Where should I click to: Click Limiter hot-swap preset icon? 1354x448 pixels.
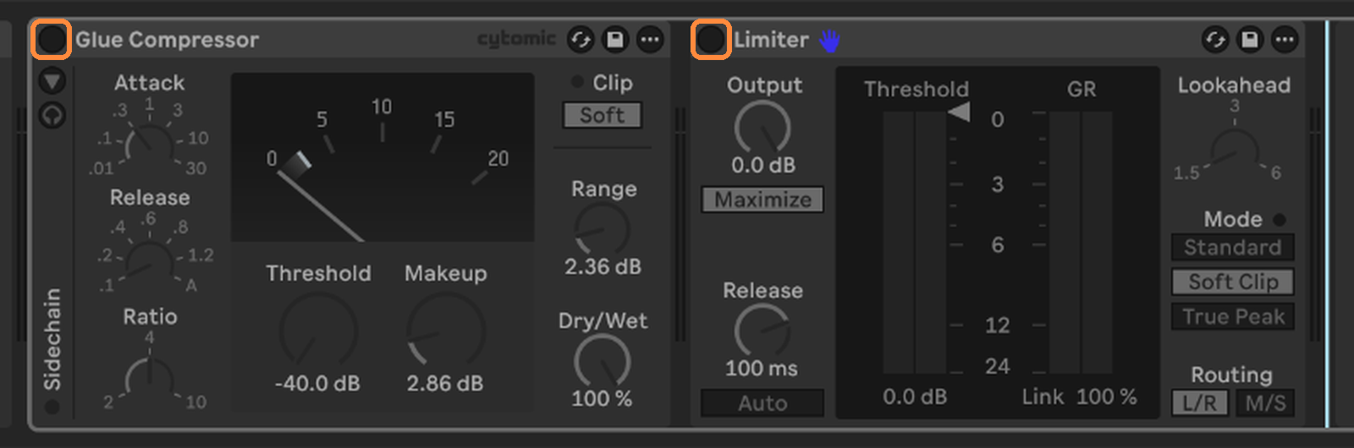tap(1215, 40)
